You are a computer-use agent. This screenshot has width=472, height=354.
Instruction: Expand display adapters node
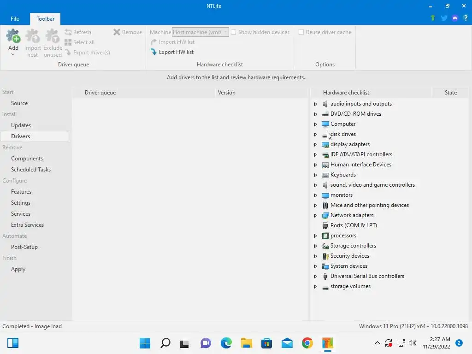315,144
